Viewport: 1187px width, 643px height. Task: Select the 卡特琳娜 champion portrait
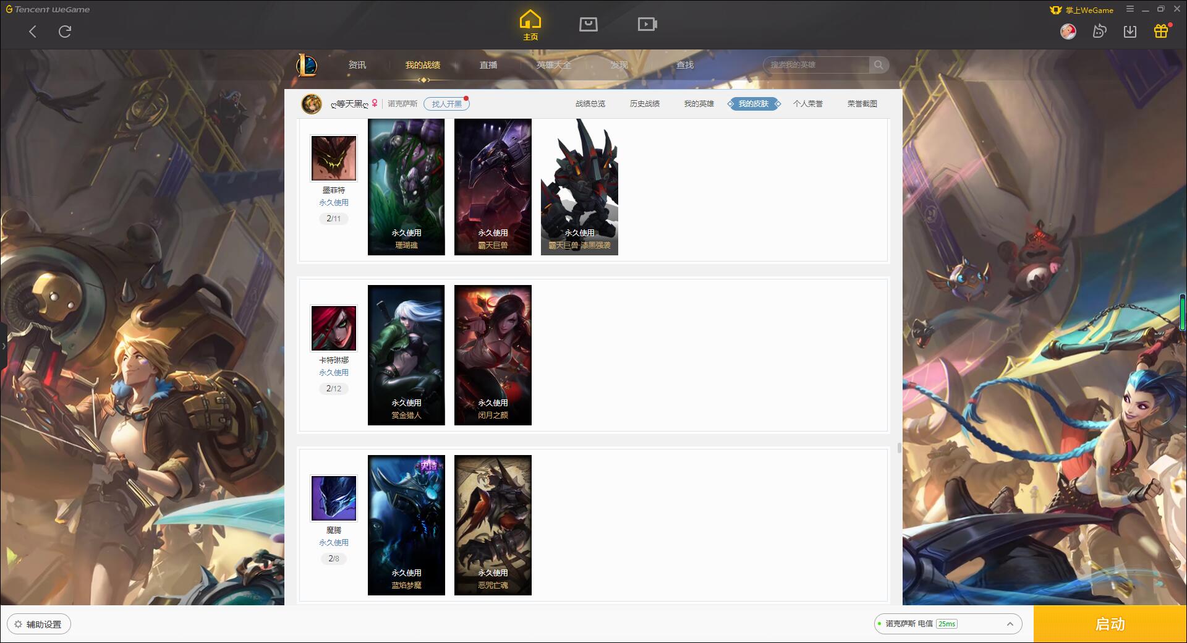pos(334,328)
